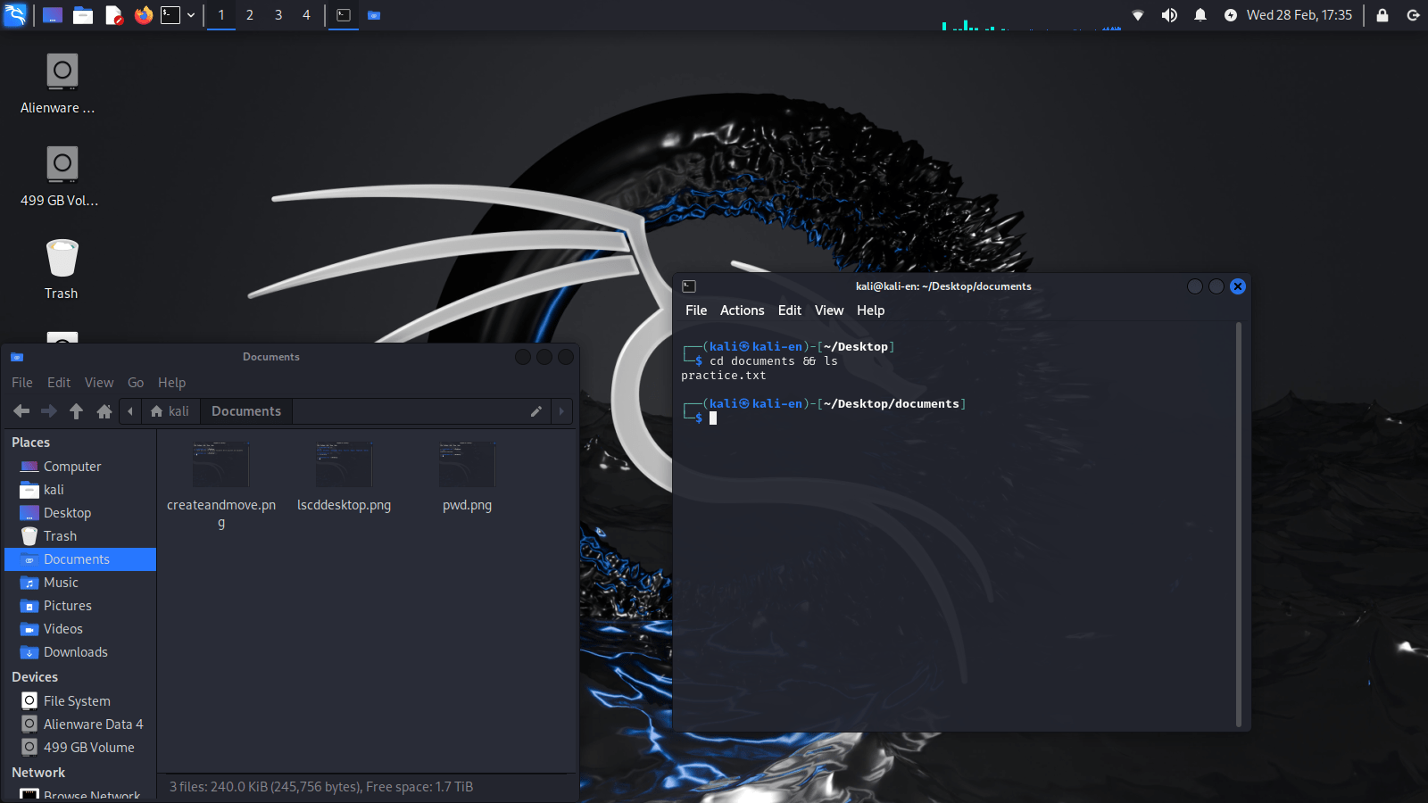Viewport: 1428px width, 803px height.
Task: Select the Alienware drive desktop icon
Action: coord(62,83)
